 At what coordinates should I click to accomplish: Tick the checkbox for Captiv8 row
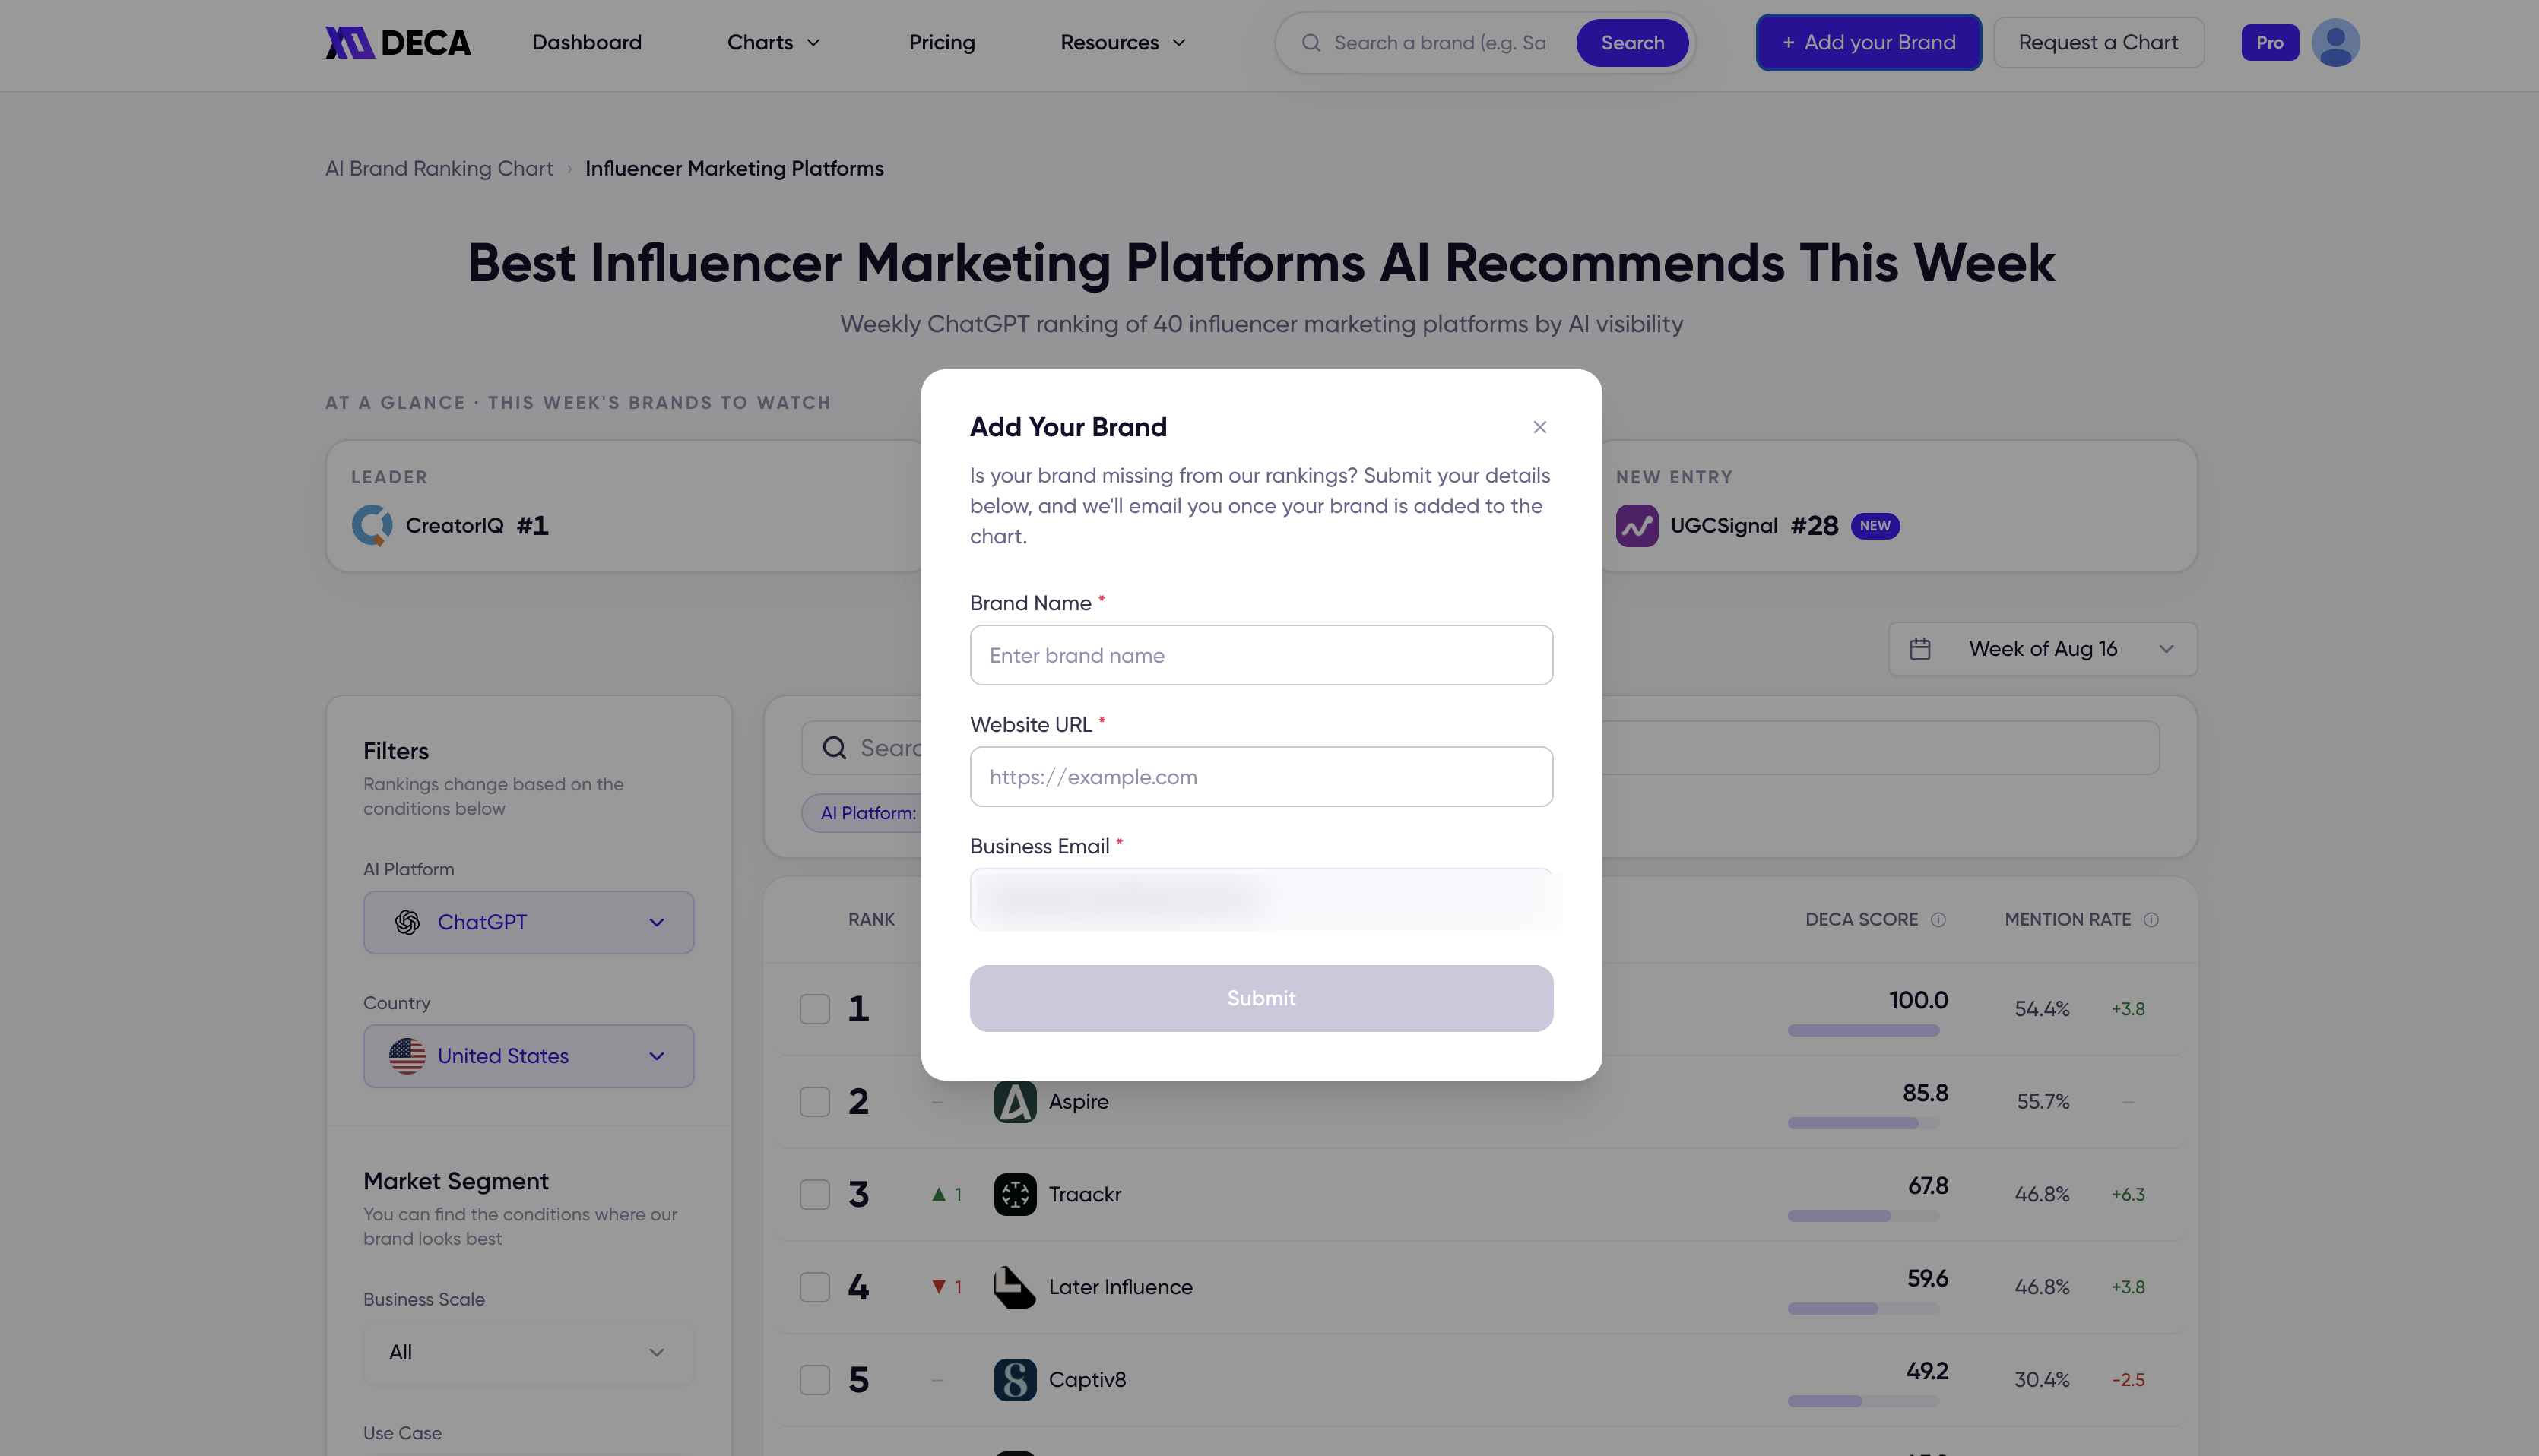pos(814,1379)
